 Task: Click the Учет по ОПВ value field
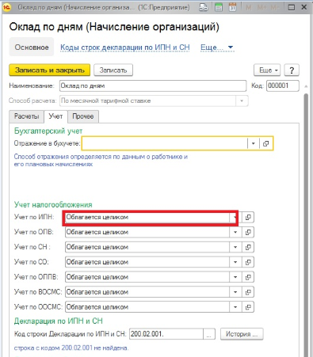click(x=147, y=232)
